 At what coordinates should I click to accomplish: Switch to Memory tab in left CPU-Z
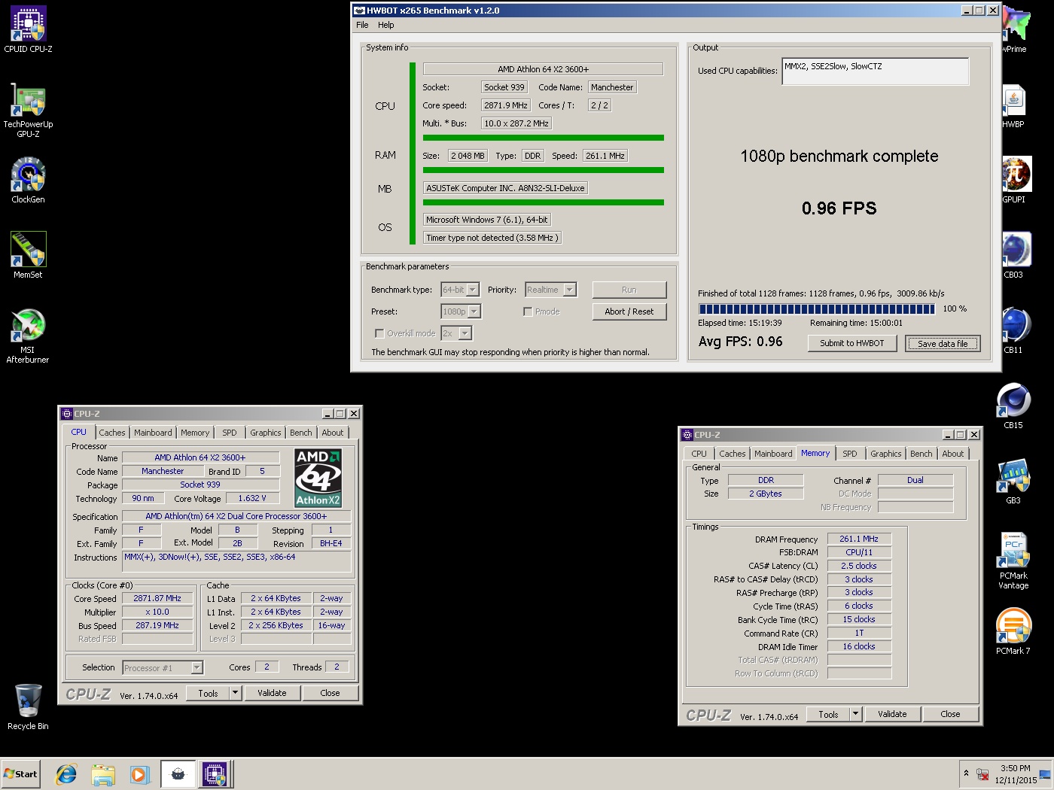195,433
